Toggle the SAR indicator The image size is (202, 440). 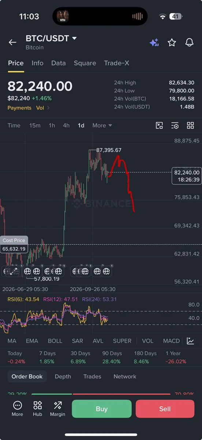[x=77, y=341]
